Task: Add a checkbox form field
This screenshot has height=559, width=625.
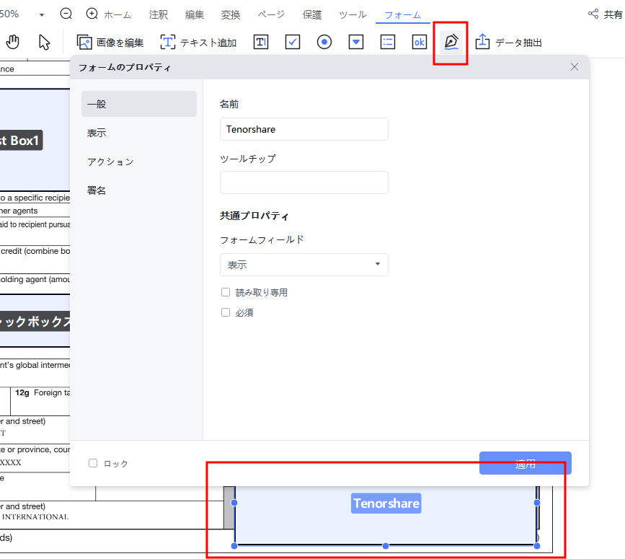Action: pos(293,42)
